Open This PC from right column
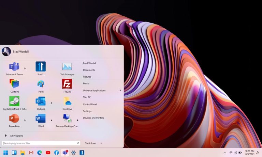This screenshot has width=262, height=157. point(87,97)
